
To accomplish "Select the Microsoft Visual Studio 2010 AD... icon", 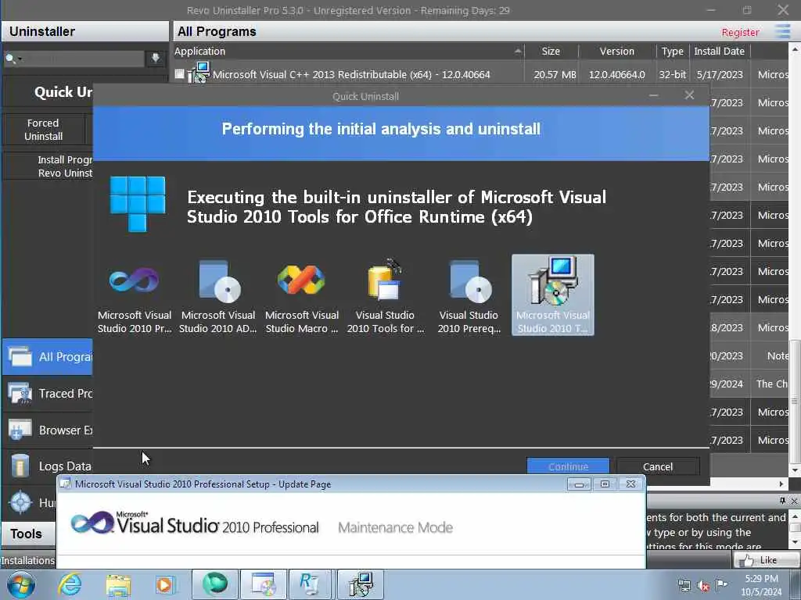I will click(x=218, y=296).
